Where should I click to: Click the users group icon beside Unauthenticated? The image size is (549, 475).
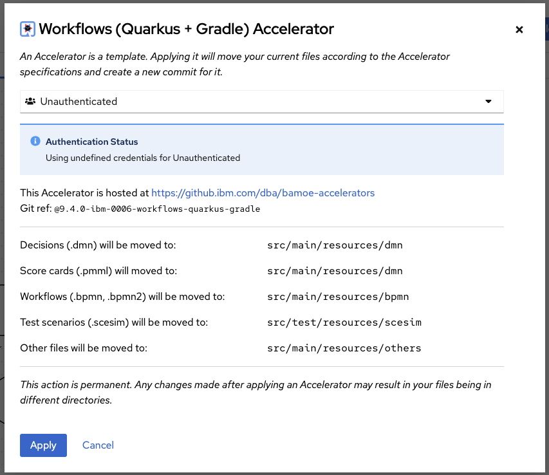pos(30,102)
